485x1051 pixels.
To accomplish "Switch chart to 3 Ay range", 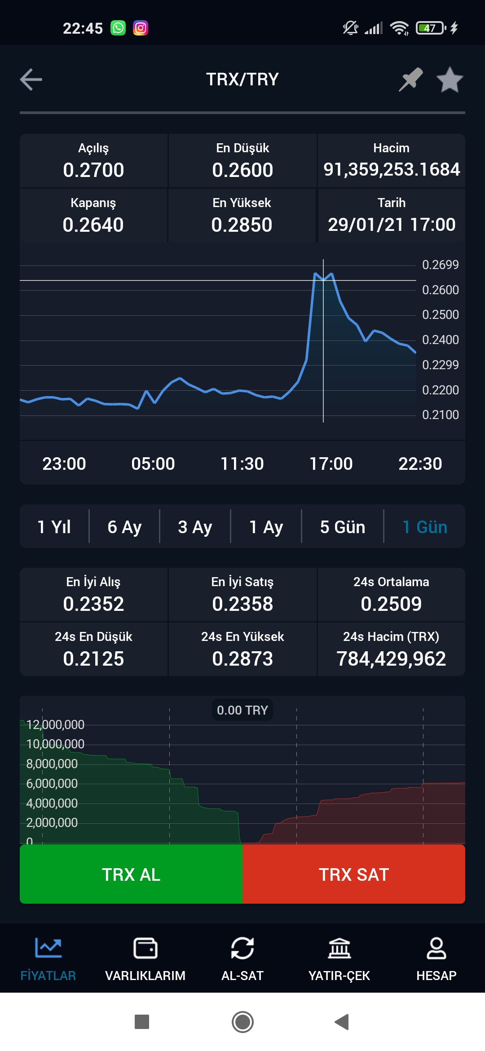I will coord(195,526).
